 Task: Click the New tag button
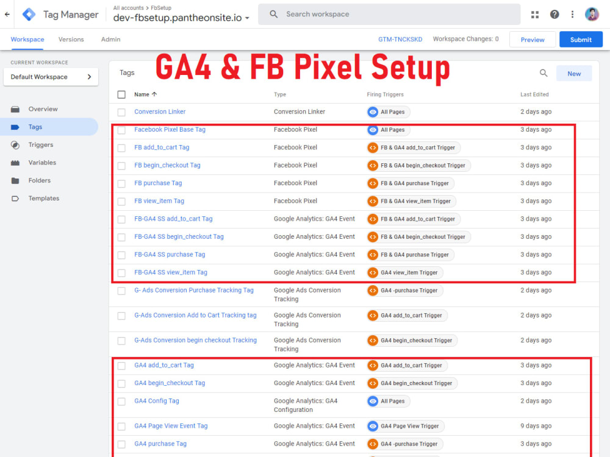tap(574, 74)
